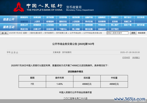147x103 pixels.
Task: Open 人员招录 in the navigation bar
Action: coord(76,22)
